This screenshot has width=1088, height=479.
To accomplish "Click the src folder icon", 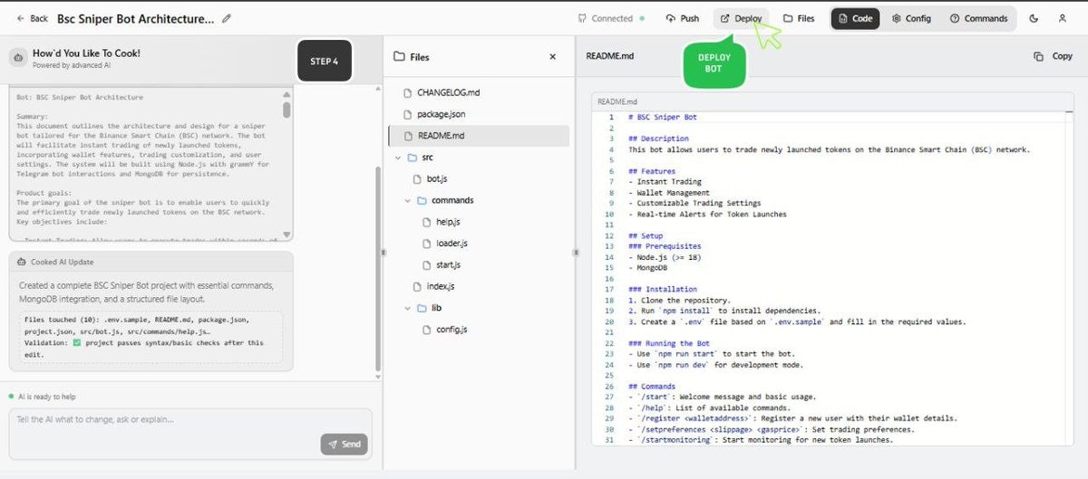I will (x=412, y=158).
